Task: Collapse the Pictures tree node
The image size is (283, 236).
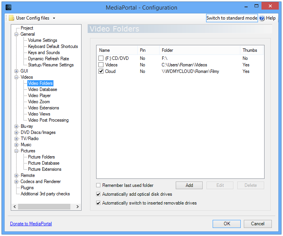Action: [16, 151]
